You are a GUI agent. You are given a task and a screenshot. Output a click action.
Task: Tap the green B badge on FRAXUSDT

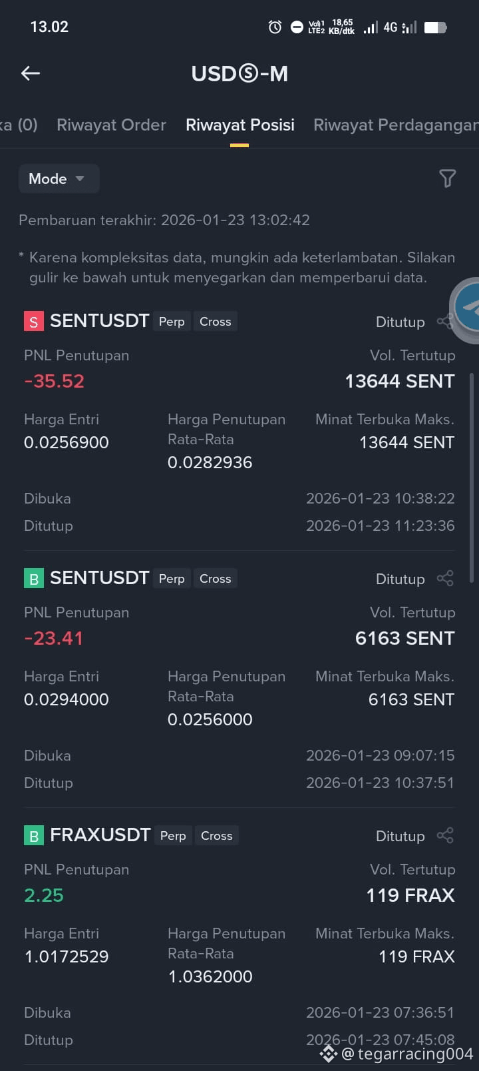[x=34, y=836]
